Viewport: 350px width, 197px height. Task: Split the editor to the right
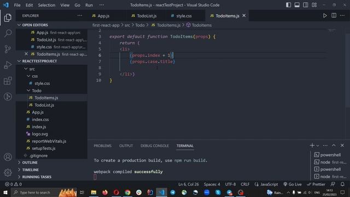pos(334,16)
